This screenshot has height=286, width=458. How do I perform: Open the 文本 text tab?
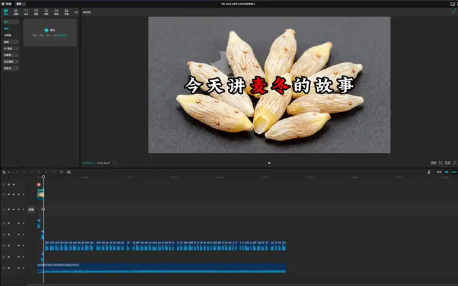pos(26,11)
